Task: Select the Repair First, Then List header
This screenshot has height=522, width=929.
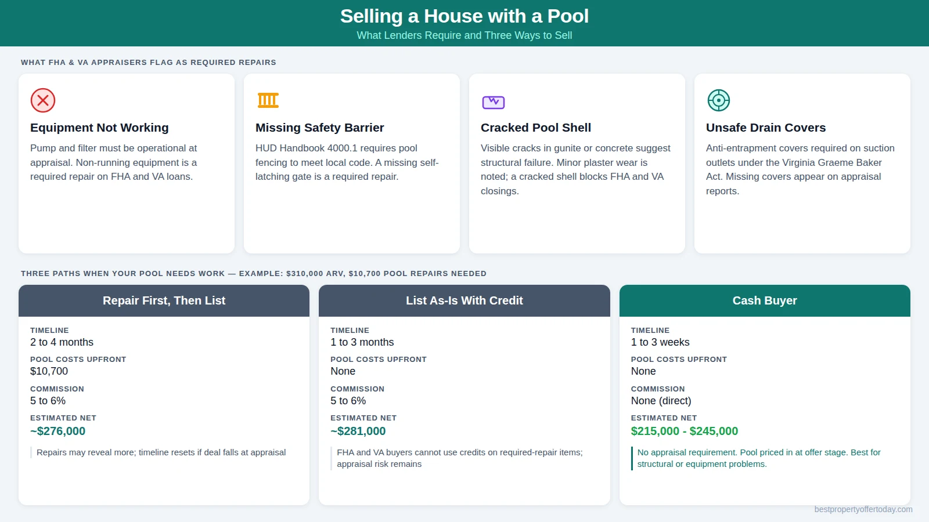Action: [x=164, y=300]
